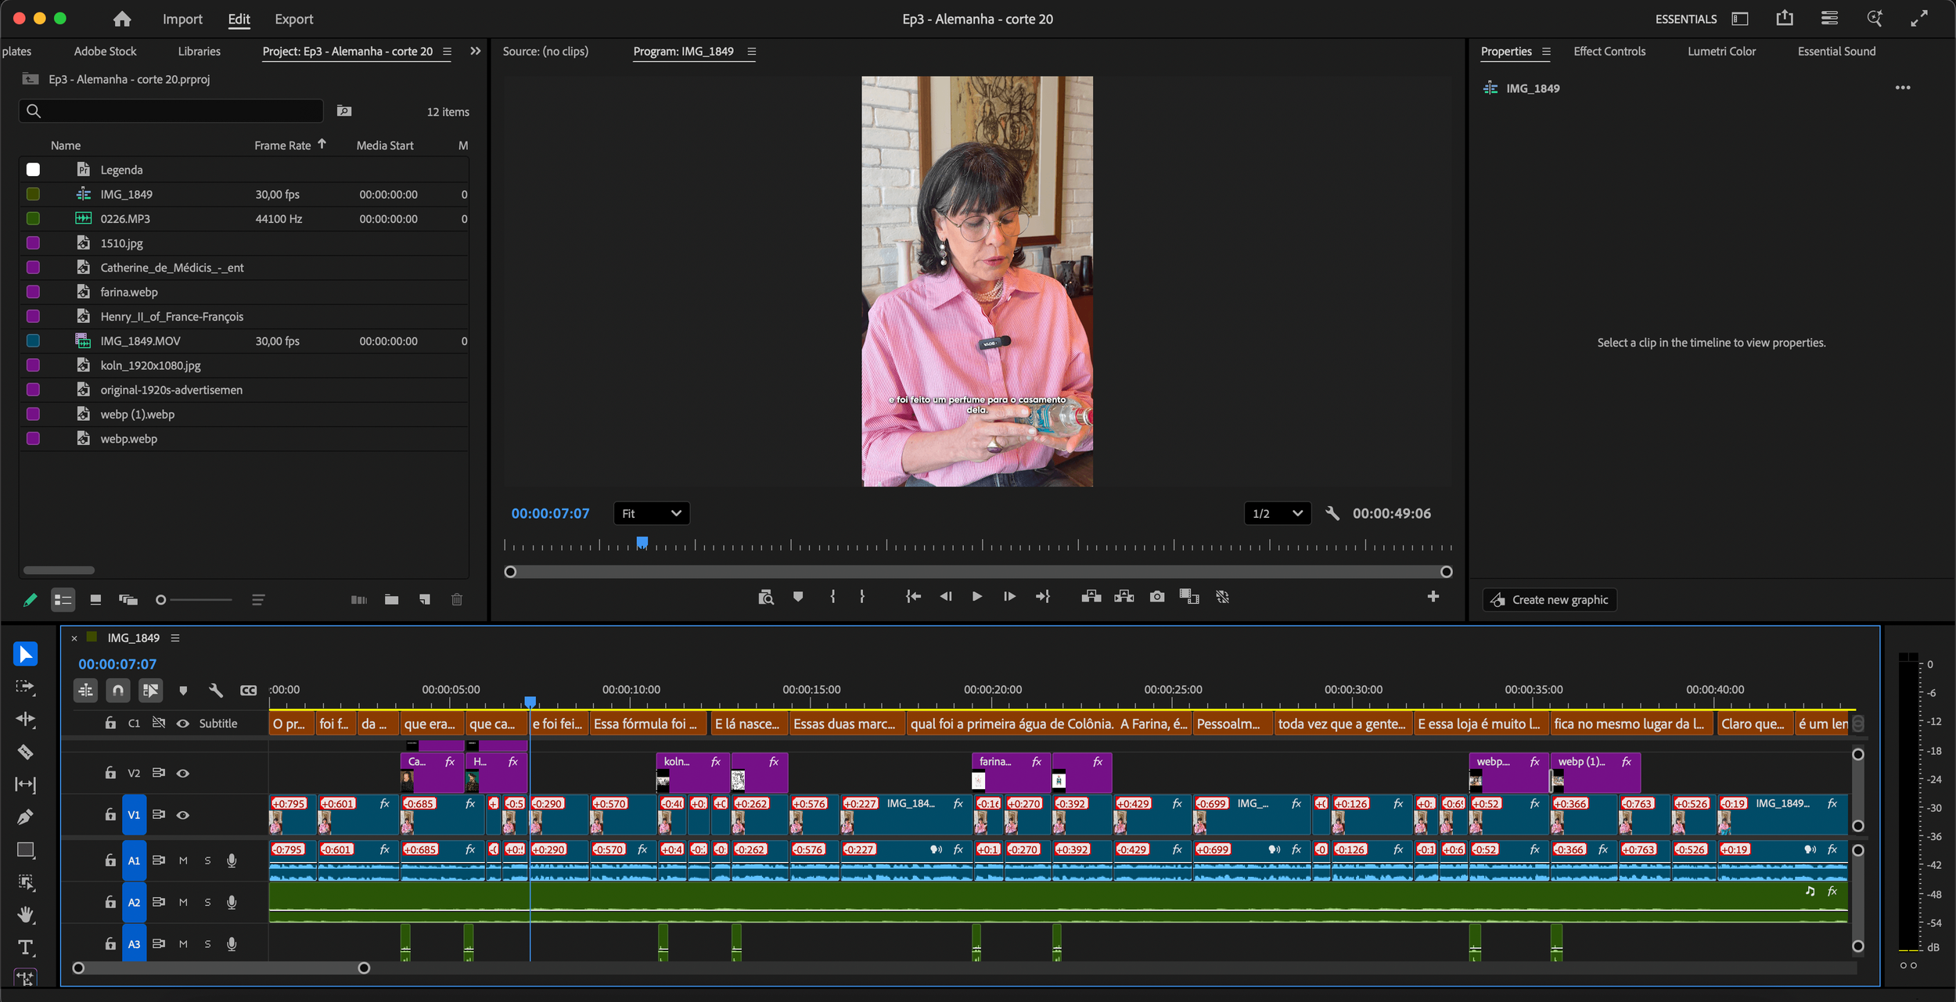Select the Hand tool
1956x1002 pixels.
(25, 914)
